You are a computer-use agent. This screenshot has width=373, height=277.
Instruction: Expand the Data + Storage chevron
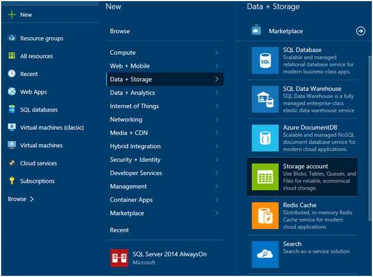(x=216, y=79)
